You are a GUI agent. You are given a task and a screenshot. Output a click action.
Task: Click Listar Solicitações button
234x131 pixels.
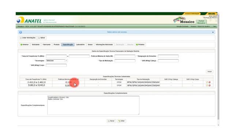(x=28, y=38)
